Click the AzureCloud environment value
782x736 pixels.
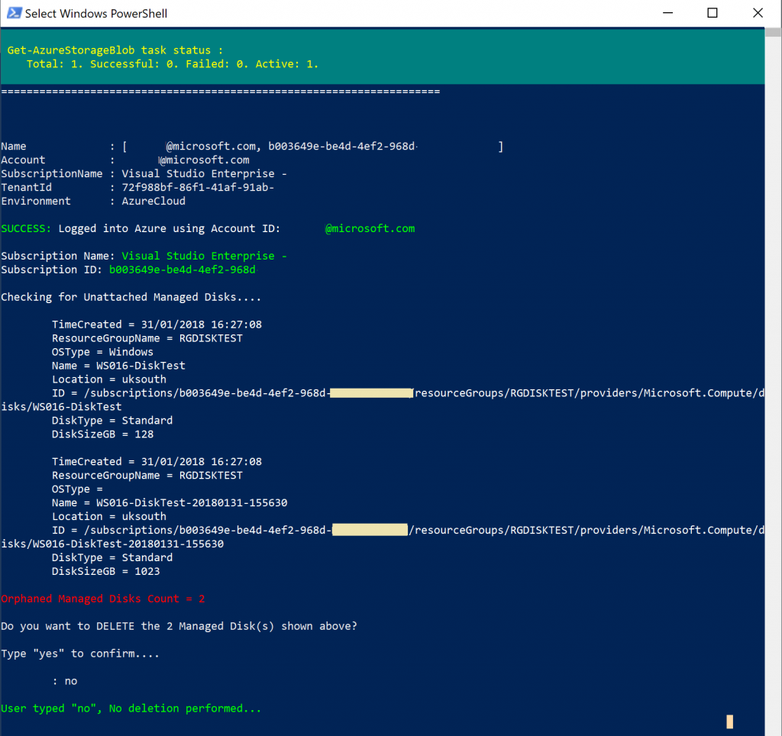153,201
